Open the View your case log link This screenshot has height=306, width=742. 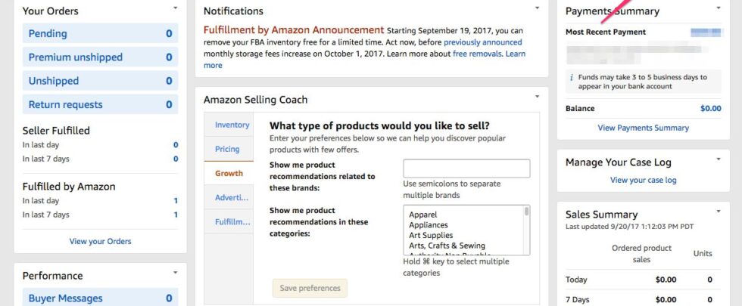click(643, 180)
